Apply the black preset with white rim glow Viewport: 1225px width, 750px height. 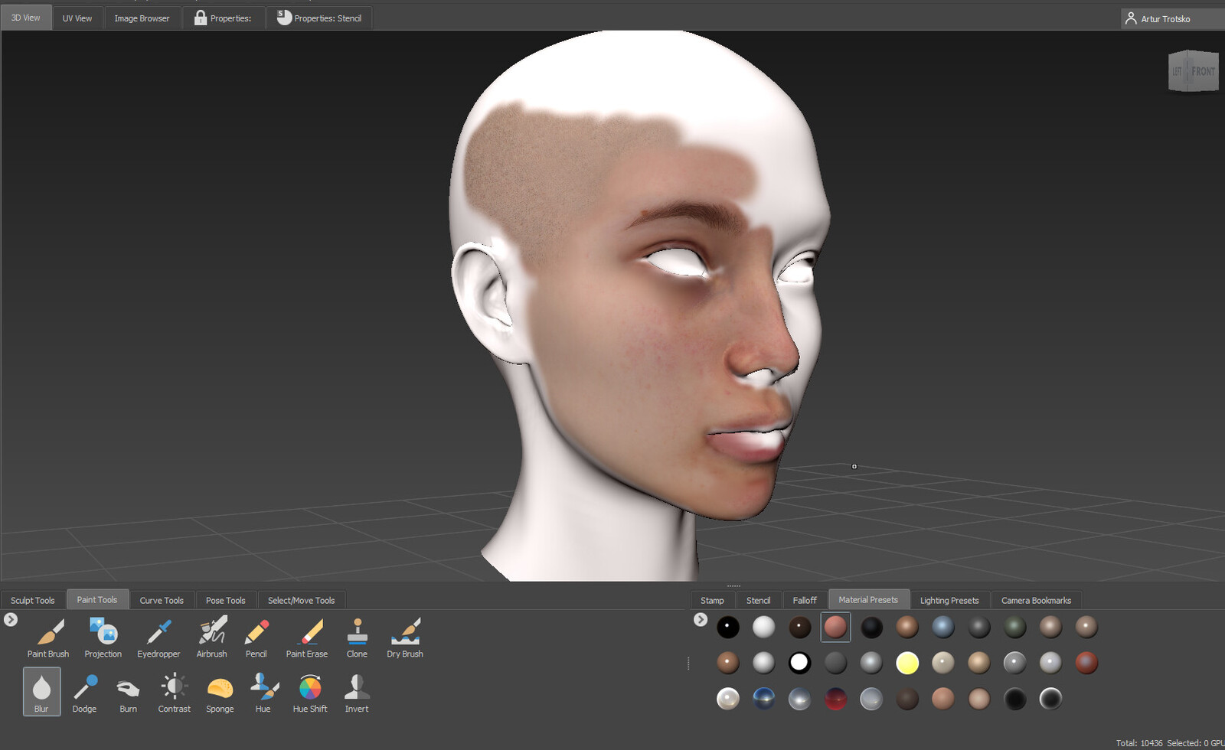(1050, 699)
